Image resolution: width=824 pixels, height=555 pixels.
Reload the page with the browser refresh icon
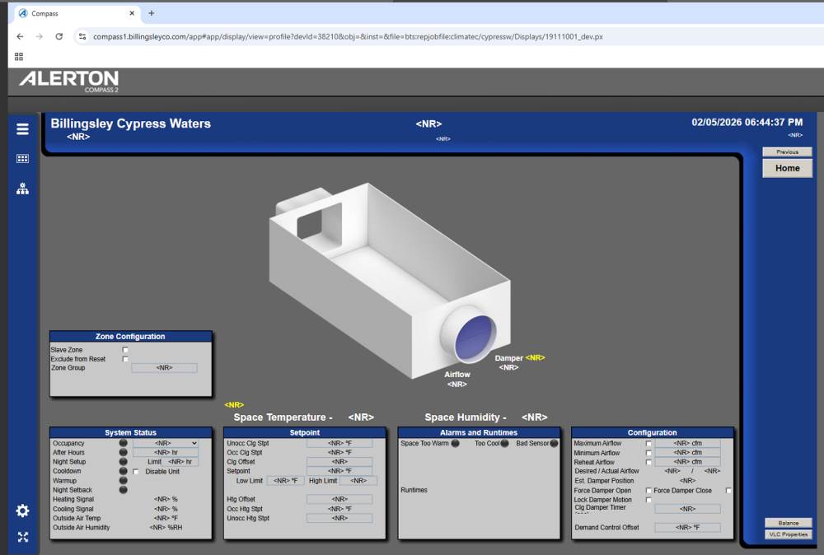(x=59, y=36)
